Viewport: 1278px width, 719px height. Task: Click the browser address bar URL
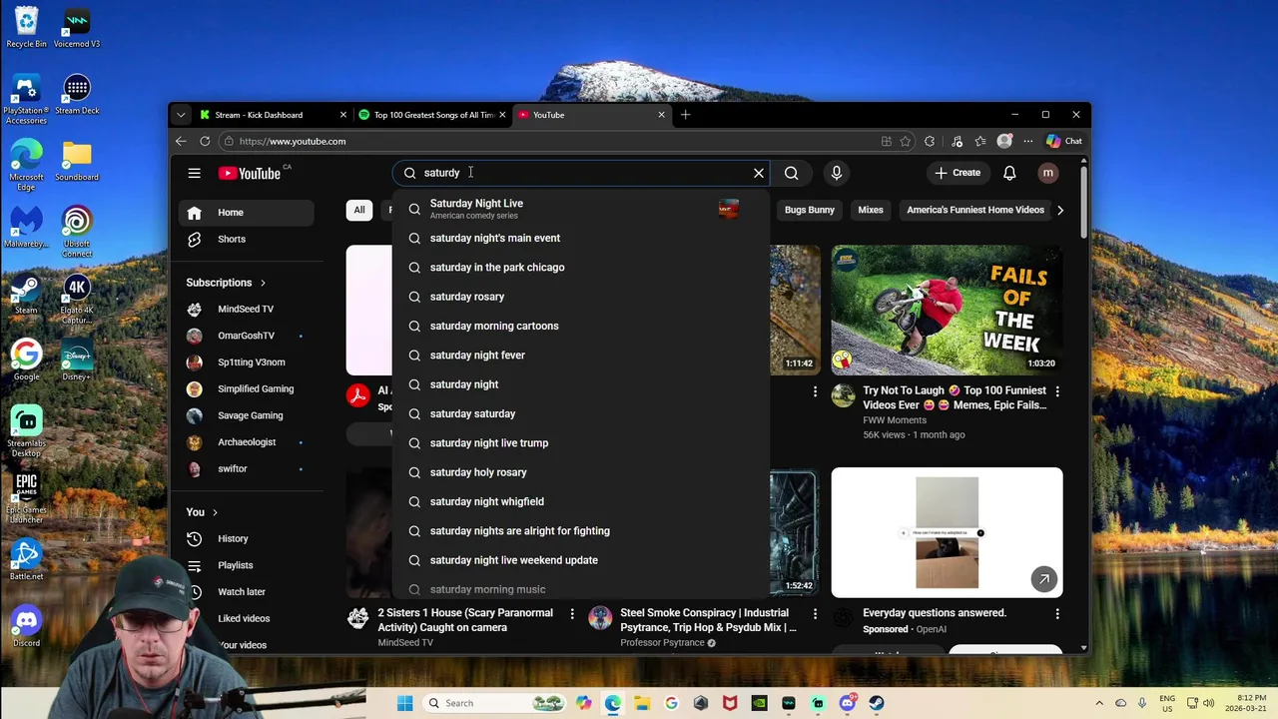293,141
